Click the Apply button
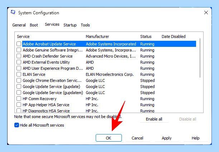Screen dimensions: 219x152 point(167,138)
